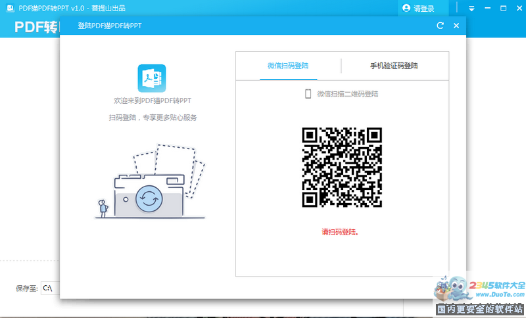Click the PDF to PPT app logo in the dialog
The width and height of the screenshot is (526, 318).
(152, 78)
